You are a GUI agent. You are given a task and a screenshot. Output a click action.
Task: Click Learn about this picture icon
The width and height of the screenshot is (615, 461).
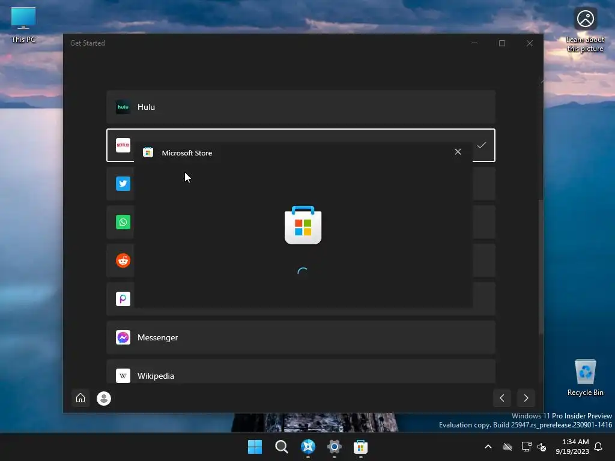(585, 29)
